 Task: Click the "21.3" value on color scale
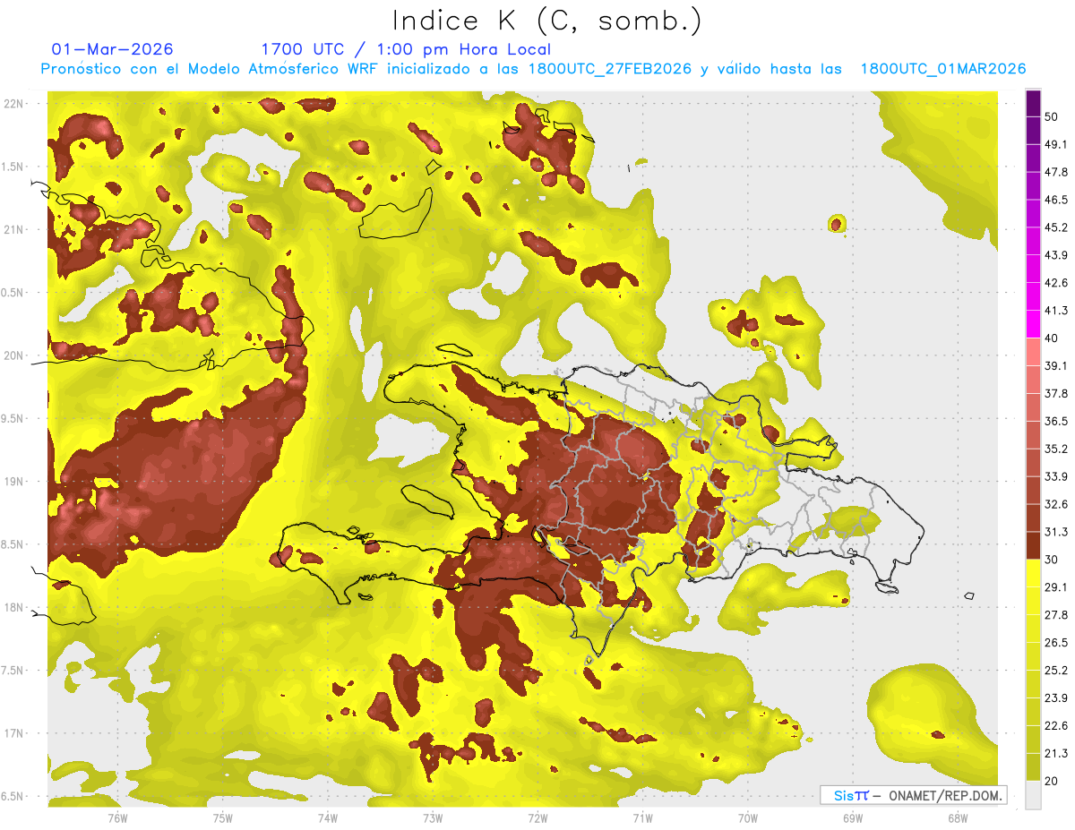coord(1056,754)
